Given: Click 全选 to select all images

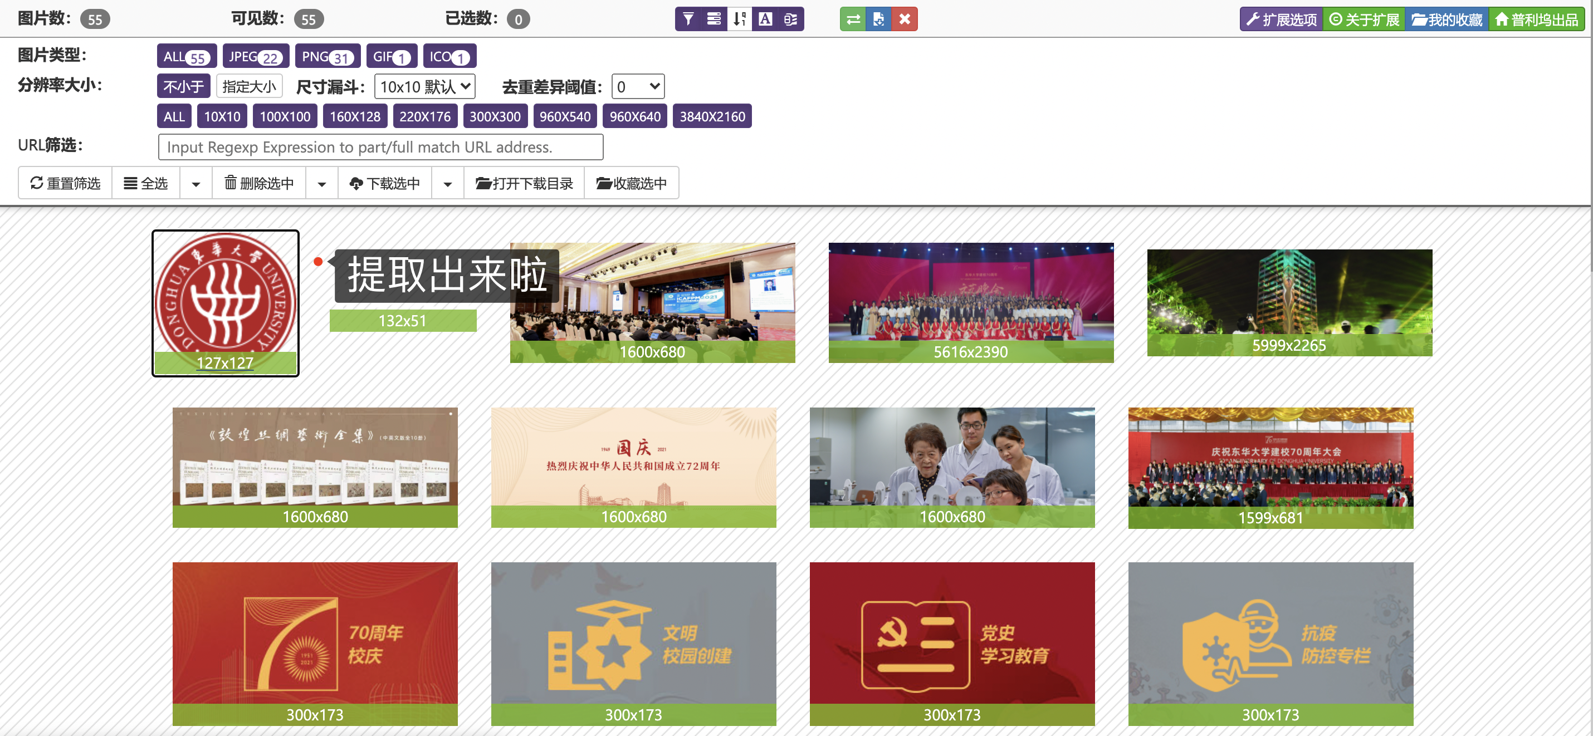Looking at the screenshot, I should click(x=146, y=184).
